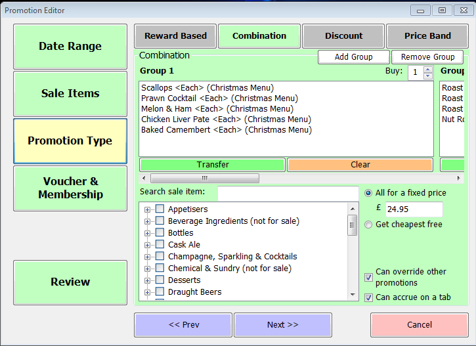Click category list scroll down arrow

pyautogui.click(x=353, y=294)
